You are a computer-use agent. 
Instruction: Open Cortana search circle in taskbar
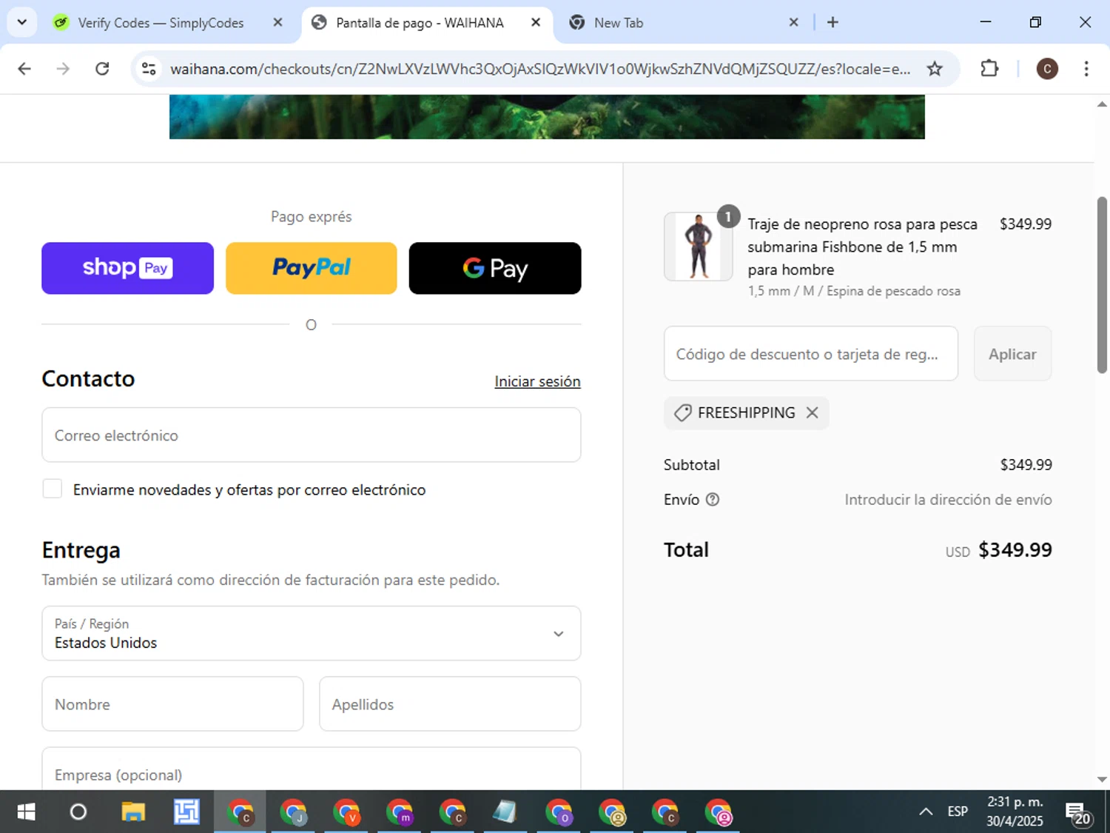[x=78, y=812]
